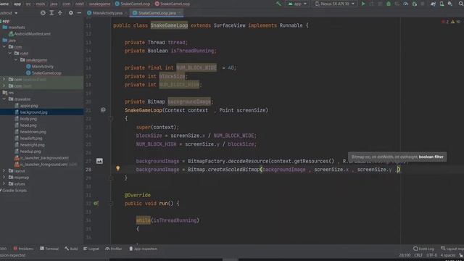Click the yellow lightbulb quick-fix icon at line 28
Screen dimensions: 464x261
(x=117, y=168)
